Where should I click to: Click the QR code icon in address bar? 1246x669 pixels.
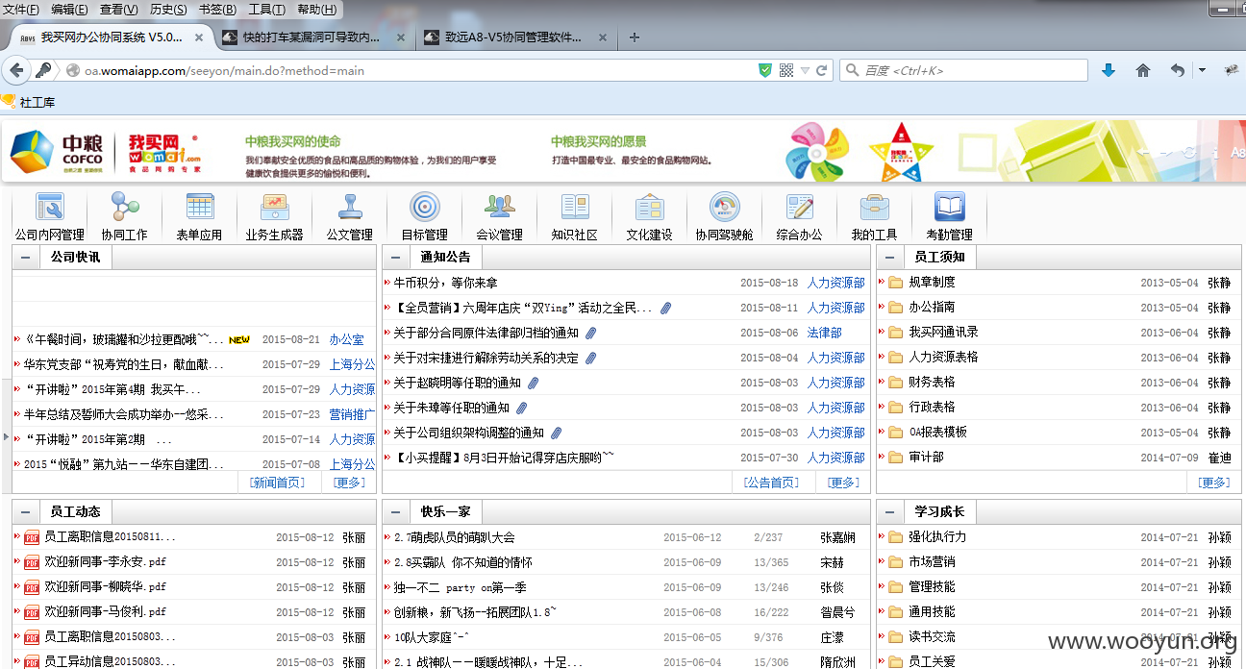(x=786, y=70)
